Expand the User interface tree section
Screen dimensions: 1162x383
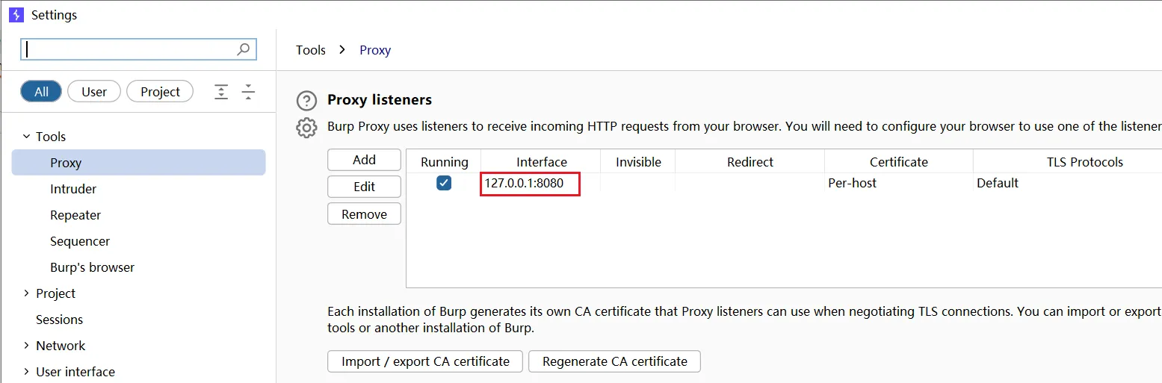coord(26,372)
